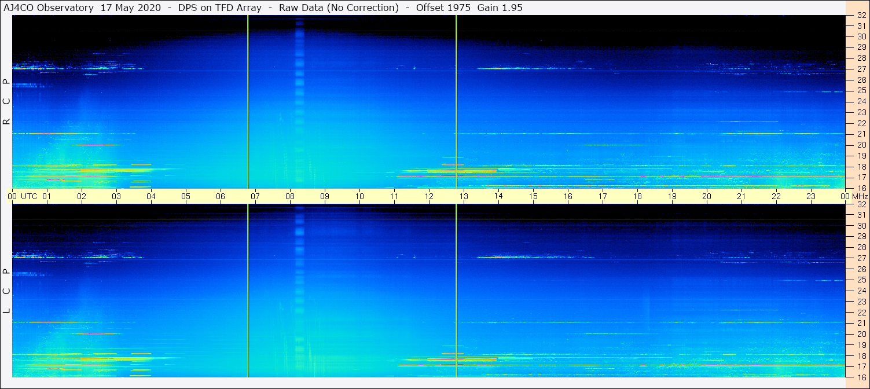Viewport: 870px width, 389px height.
Task: Click the 30 MHz label of LCP panel
Action: click(x=861, y=226)
